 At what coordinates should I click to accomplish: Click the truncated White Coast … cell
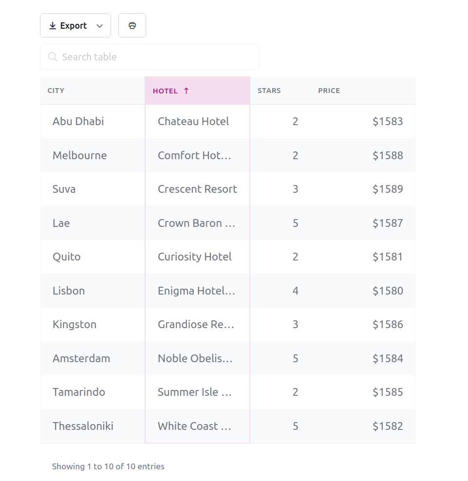[197, 426]
